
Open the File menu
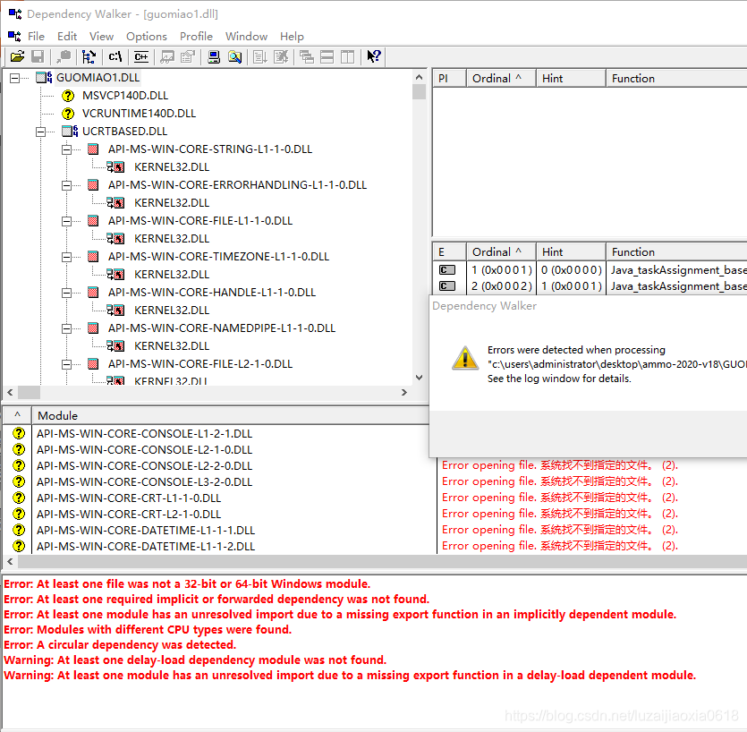36,36
